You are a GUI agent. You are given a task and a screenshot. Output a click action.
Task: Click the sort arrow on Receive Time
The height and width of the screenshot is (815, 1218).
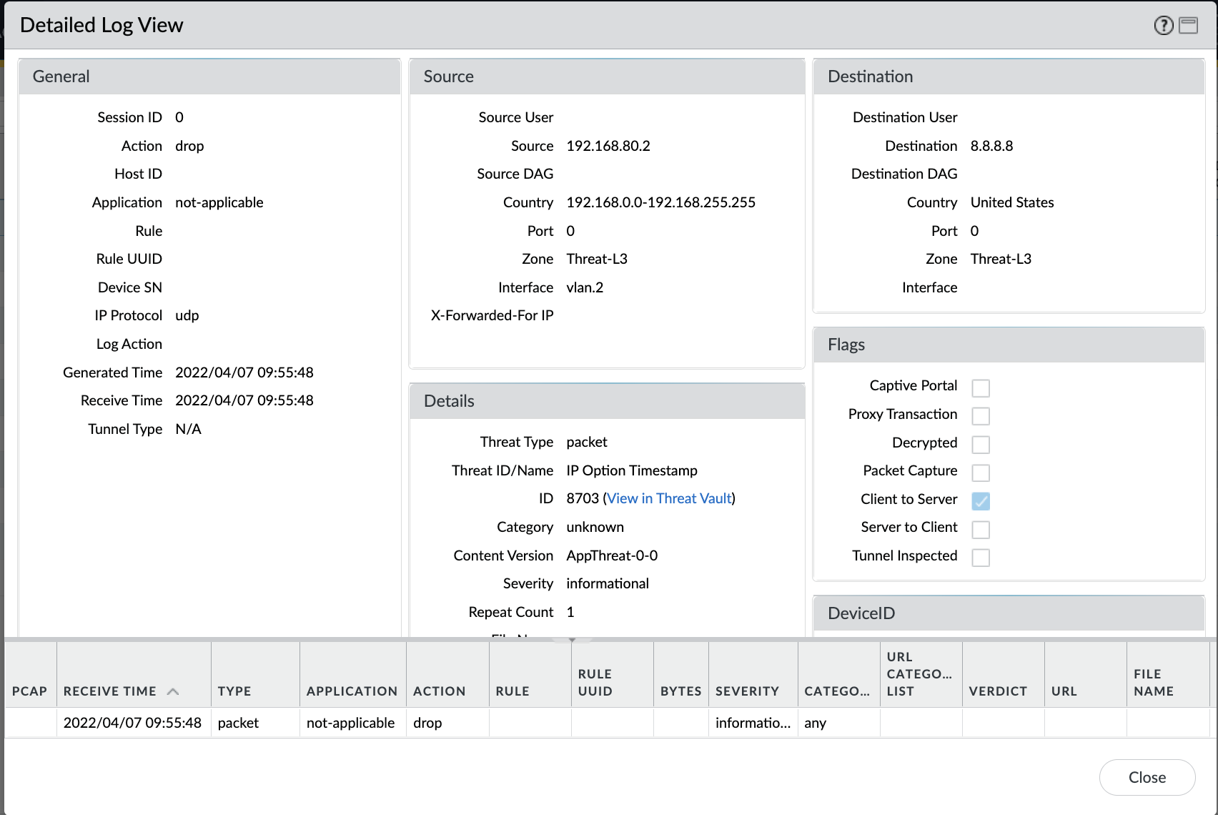173,691
